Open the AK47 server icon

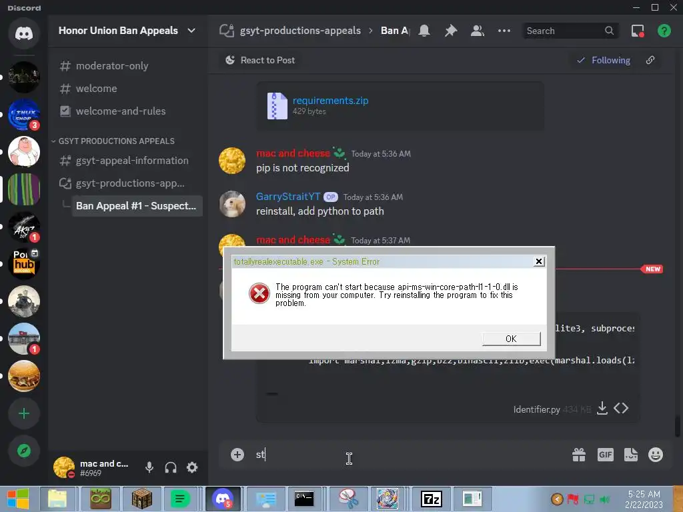click(x=24, y=227)
